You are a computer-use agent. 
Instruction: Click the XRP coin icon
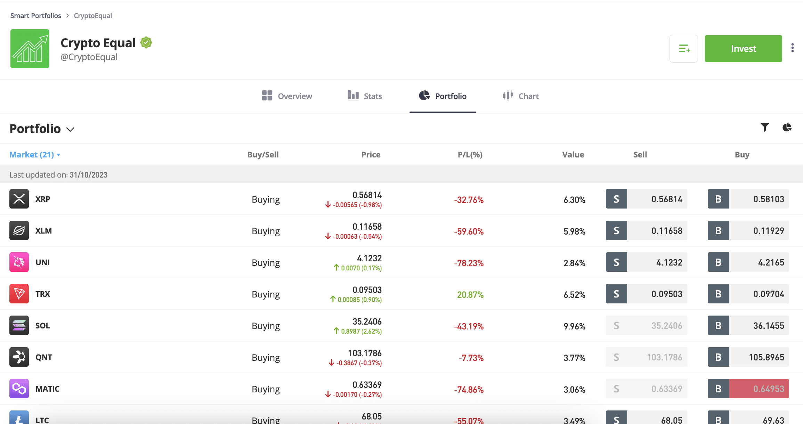point(19,199)
